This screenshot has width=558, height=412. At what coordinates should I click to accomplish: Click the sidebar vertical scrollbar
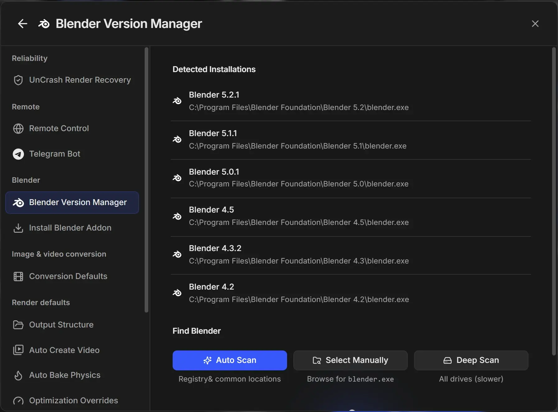tap(146, 180)
